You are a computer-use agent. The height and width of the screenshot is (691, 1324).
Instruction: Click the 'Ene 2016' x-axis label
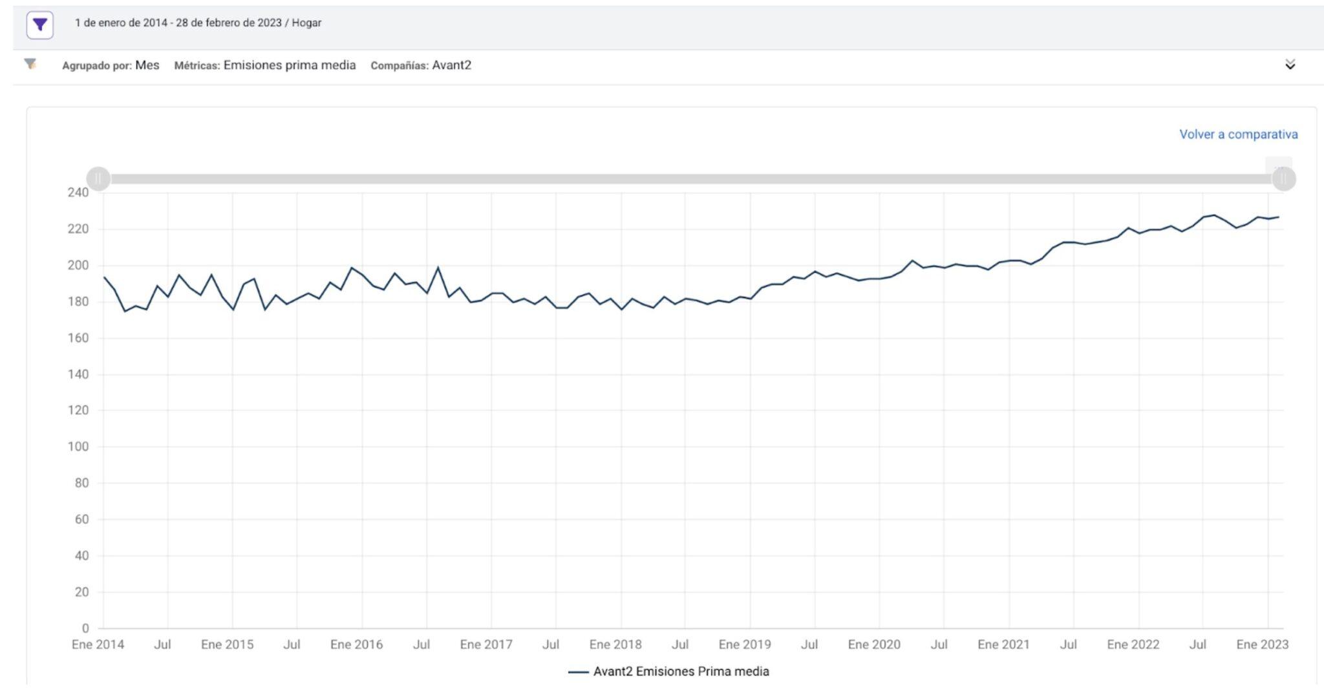click(x=356, y=644)
